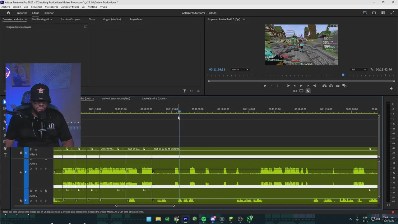Image resolution: width=398 pixels, height=224 pixels.
Task: Click the Editar workspace button
Action: point(35,13)
